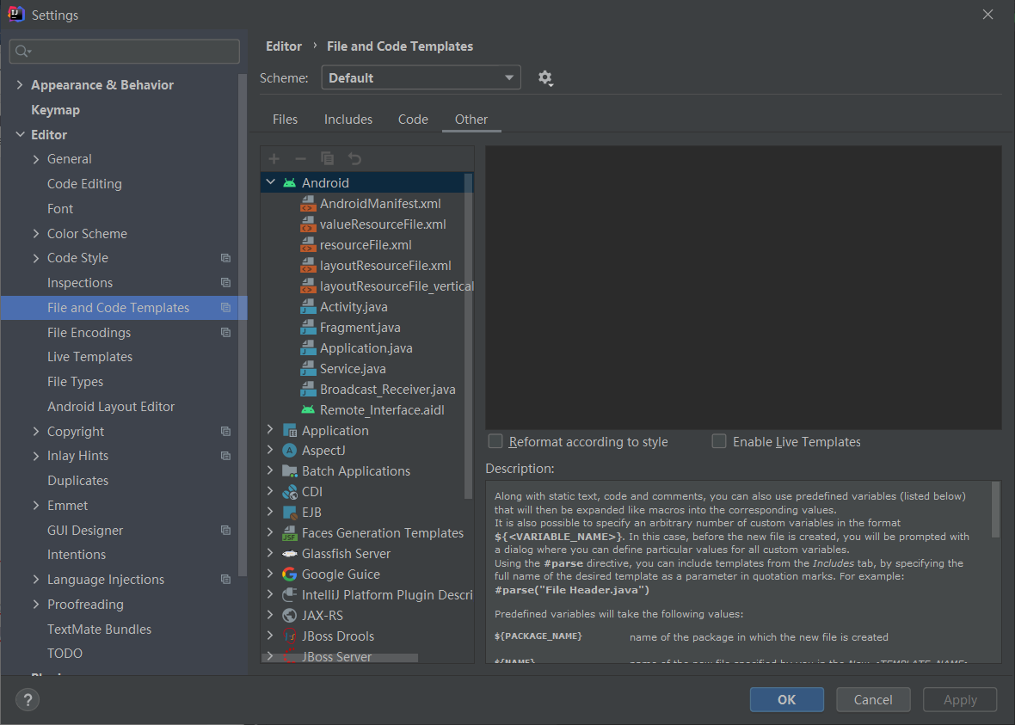This screenshot has width=1015, height=725.
Task: Click the Description panel scrollbar
Action: click(x=995, y=509)
